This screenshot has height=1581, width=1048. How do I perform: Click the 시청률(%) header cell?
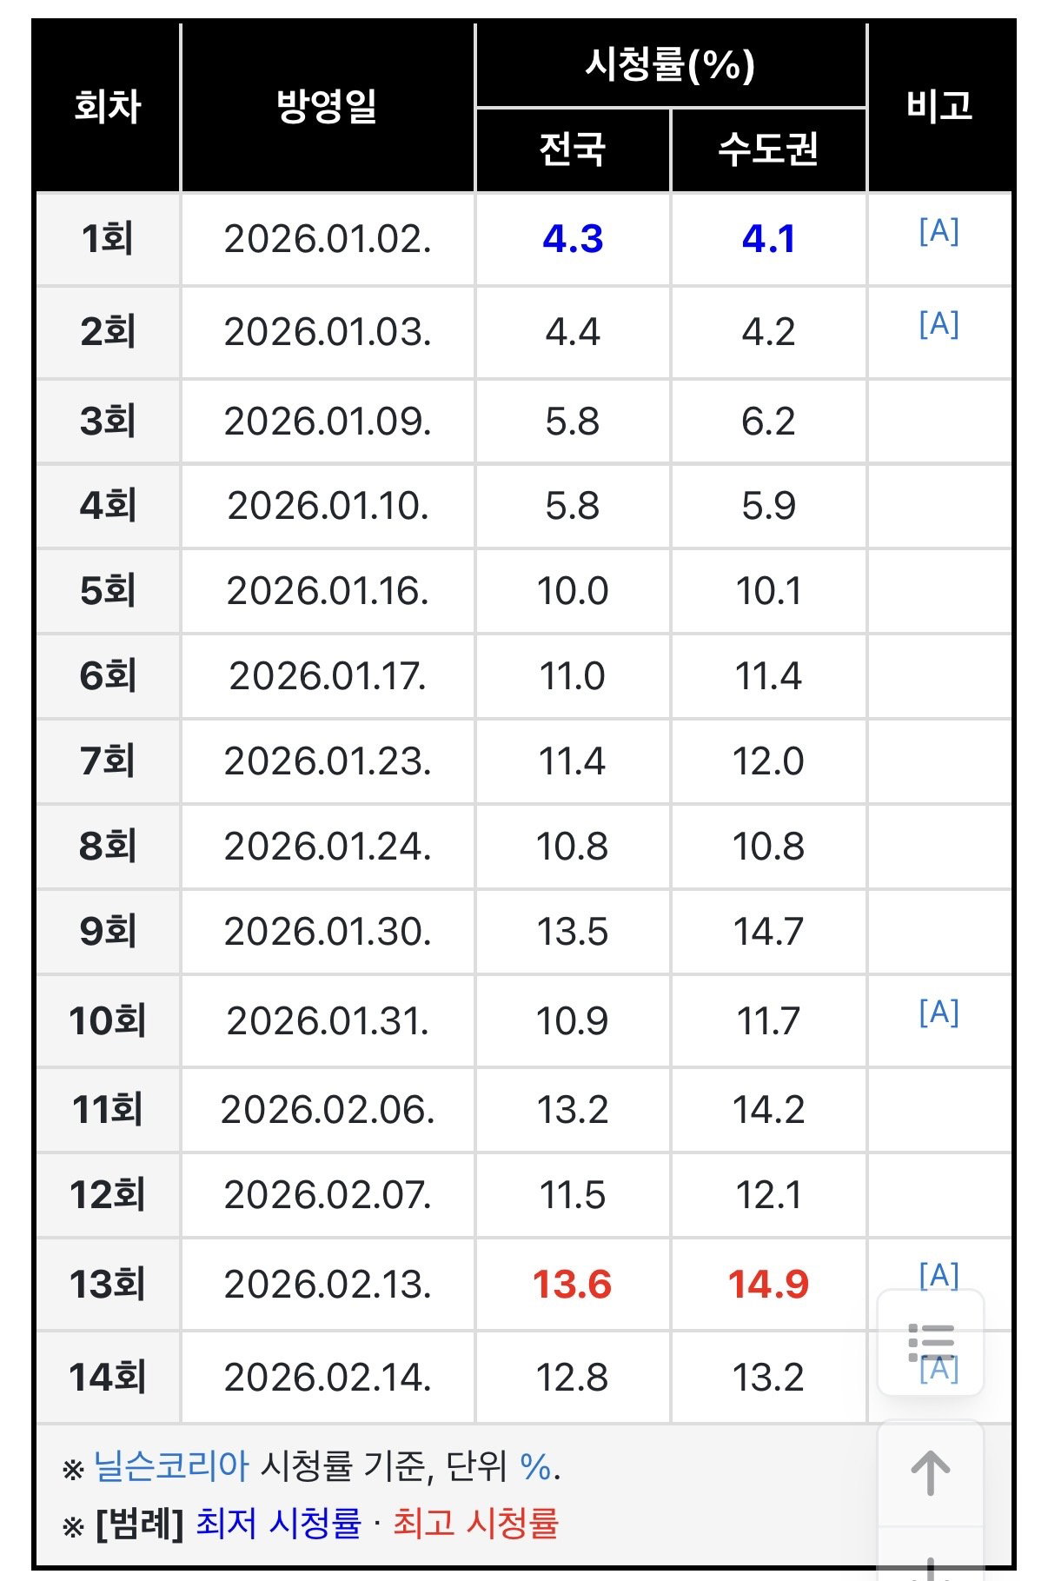(x=671, y=65)
